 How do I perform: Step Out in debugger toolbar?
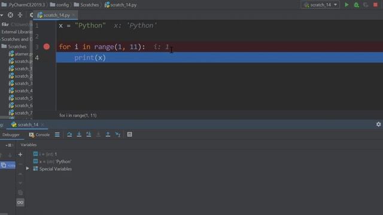(108, 134)
